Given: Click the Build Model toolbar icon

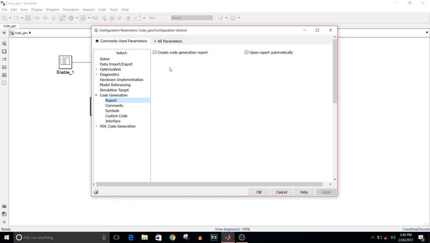Looking at the screenshot, I should (233, 18).
